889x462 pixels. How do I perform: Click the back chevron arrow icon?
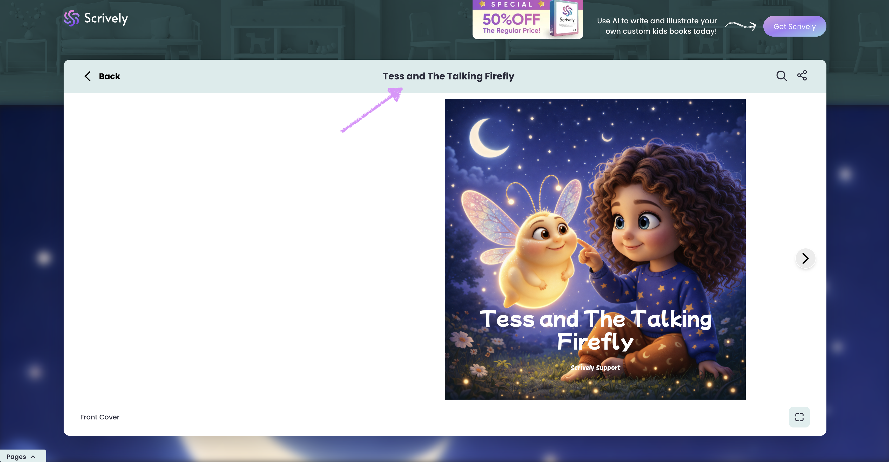(88, 76)
